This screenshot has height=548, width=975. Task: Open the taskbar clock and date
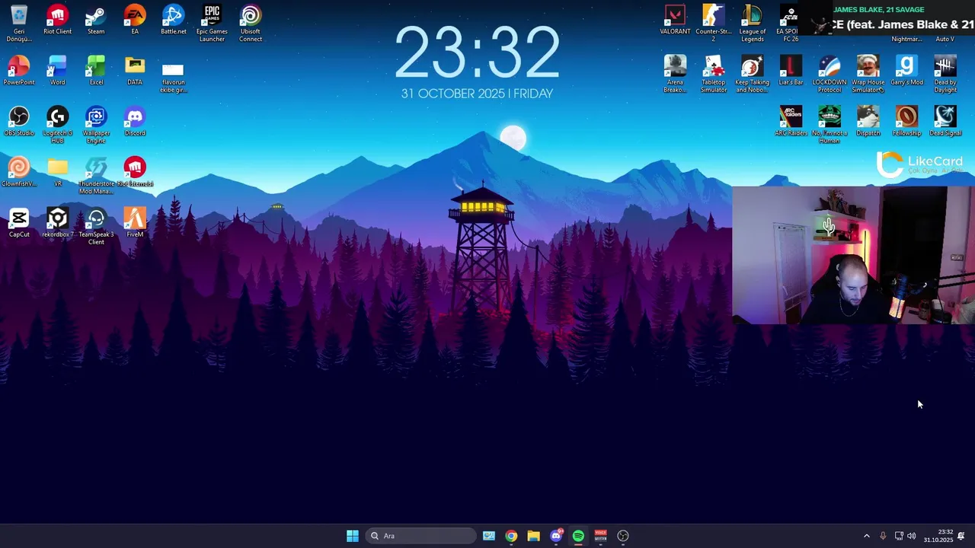pyautogui.click(x=938, y=536)
